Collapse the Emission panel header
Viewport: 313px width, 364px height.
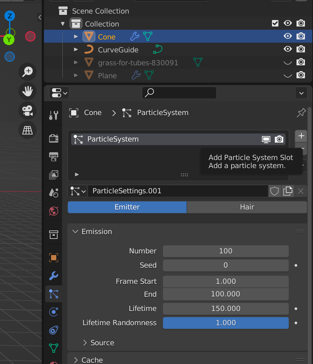pyautogui.click(x=75, y=231)
